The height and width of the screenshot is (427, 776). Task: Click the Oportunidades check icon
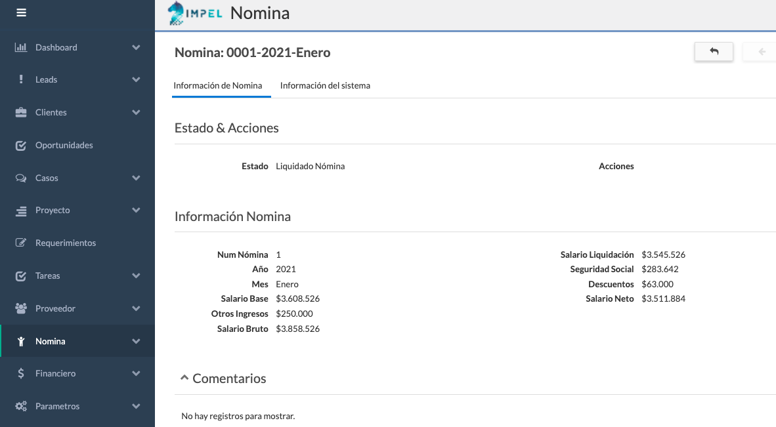click(x=21, y=146)
